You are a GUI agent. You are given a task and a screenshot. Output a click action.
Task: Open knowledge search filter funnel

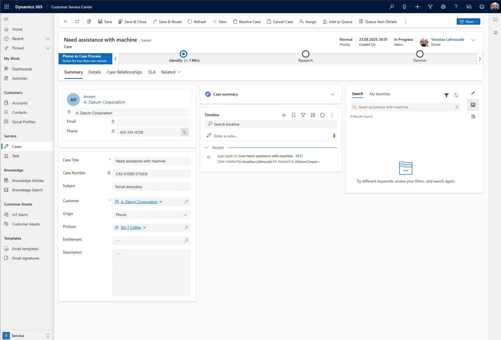coord(446,95)
